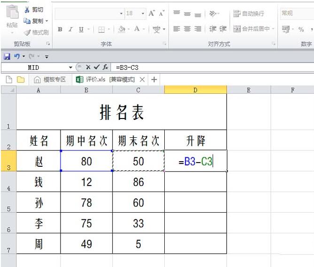Toggle Bold formatting
This screenshot has width=314, height=267.
click(x=60, y=29)
